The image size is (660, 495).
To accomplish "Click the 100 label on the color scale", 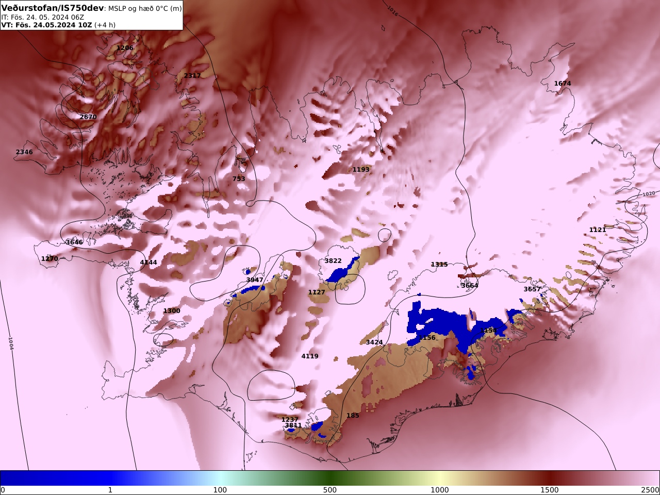I will coord(220,490).
